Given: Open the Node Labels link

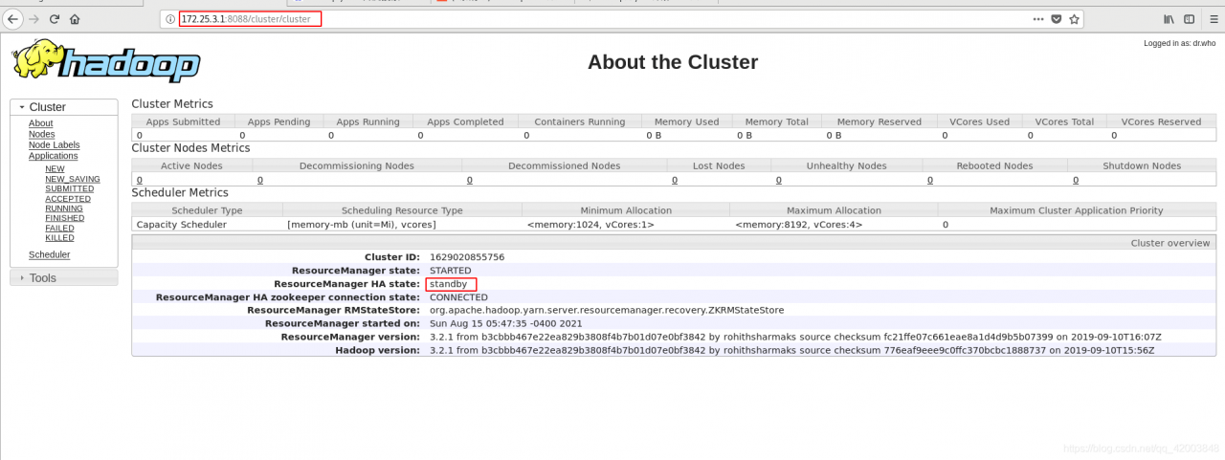Looking at the screenshot, I should point(55,144).
